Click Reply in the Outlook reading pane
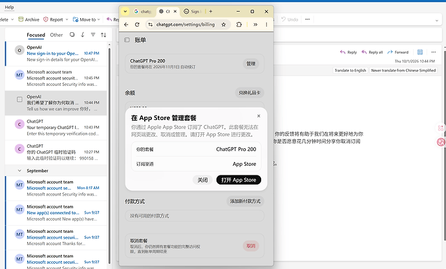Image resolution: width=446 pixels, height=269 pixels. (x=348, y=52)
